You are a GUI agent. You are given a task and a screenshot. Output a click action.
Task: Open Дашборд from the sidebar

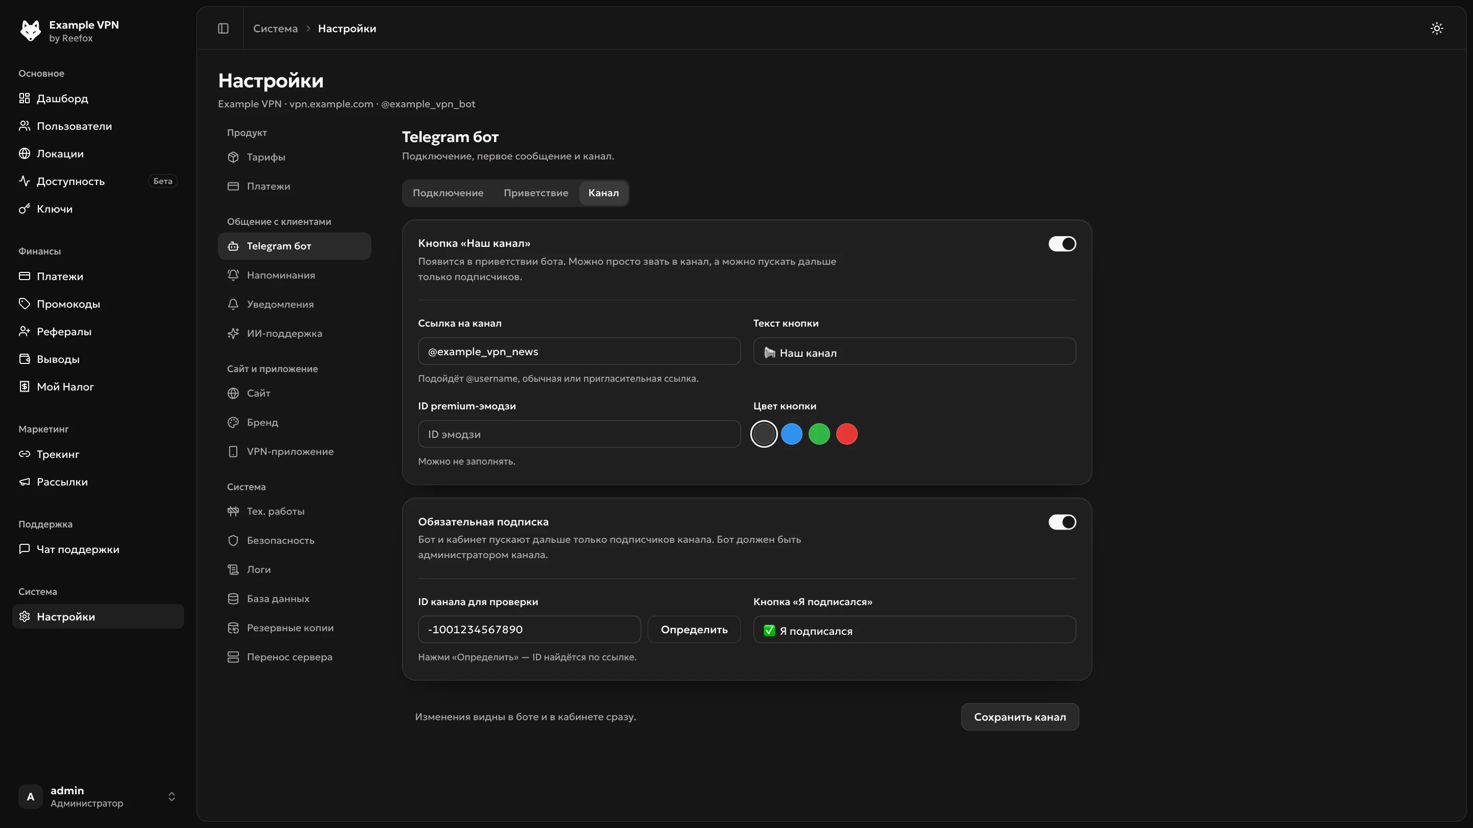[98, 98]
